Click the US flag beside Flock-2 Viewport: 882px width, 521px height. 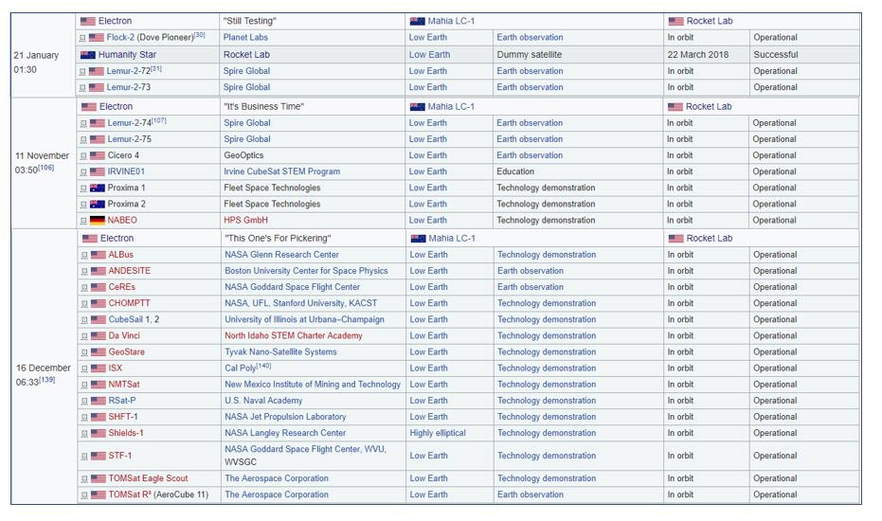[97, 38]
